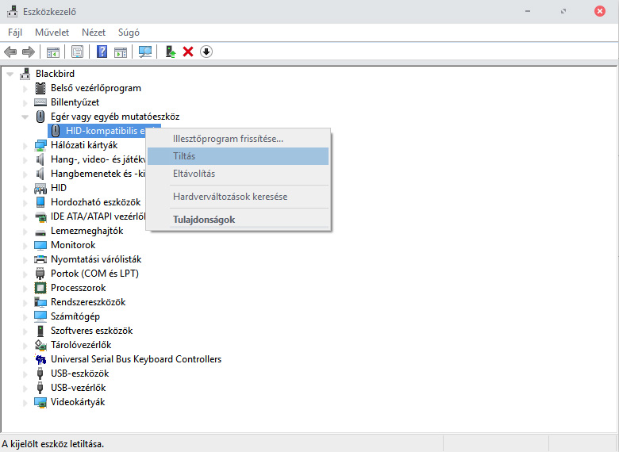
Task: Expand the Videokártyák category arrow
Action: pos(25,402)
